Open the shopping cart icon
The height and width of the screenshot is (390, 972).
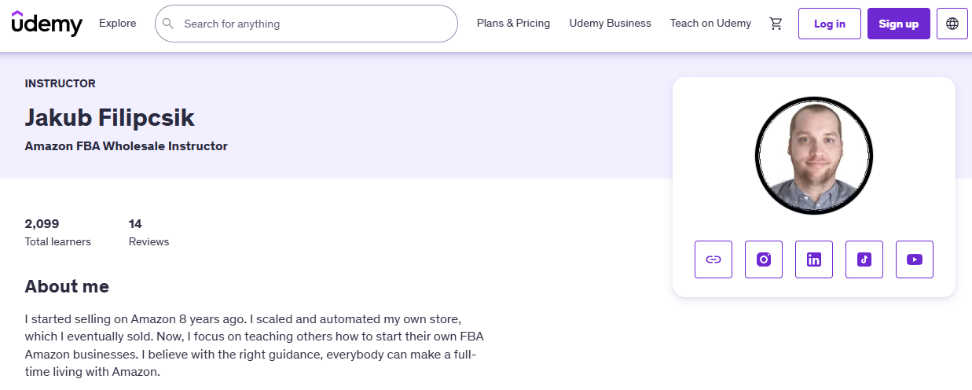[x=776, y=24]
